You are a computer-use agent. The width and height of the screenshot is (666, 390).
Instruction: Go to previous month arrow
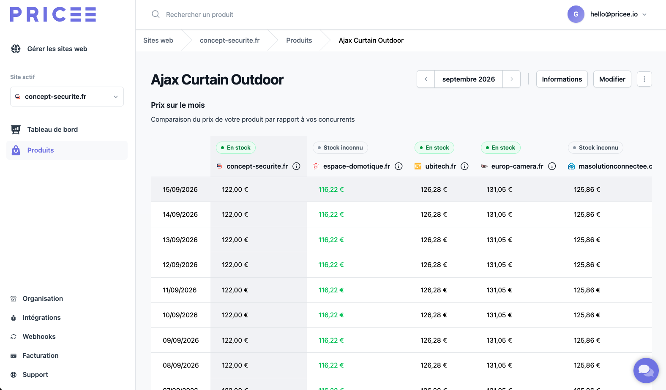[426, 79]
